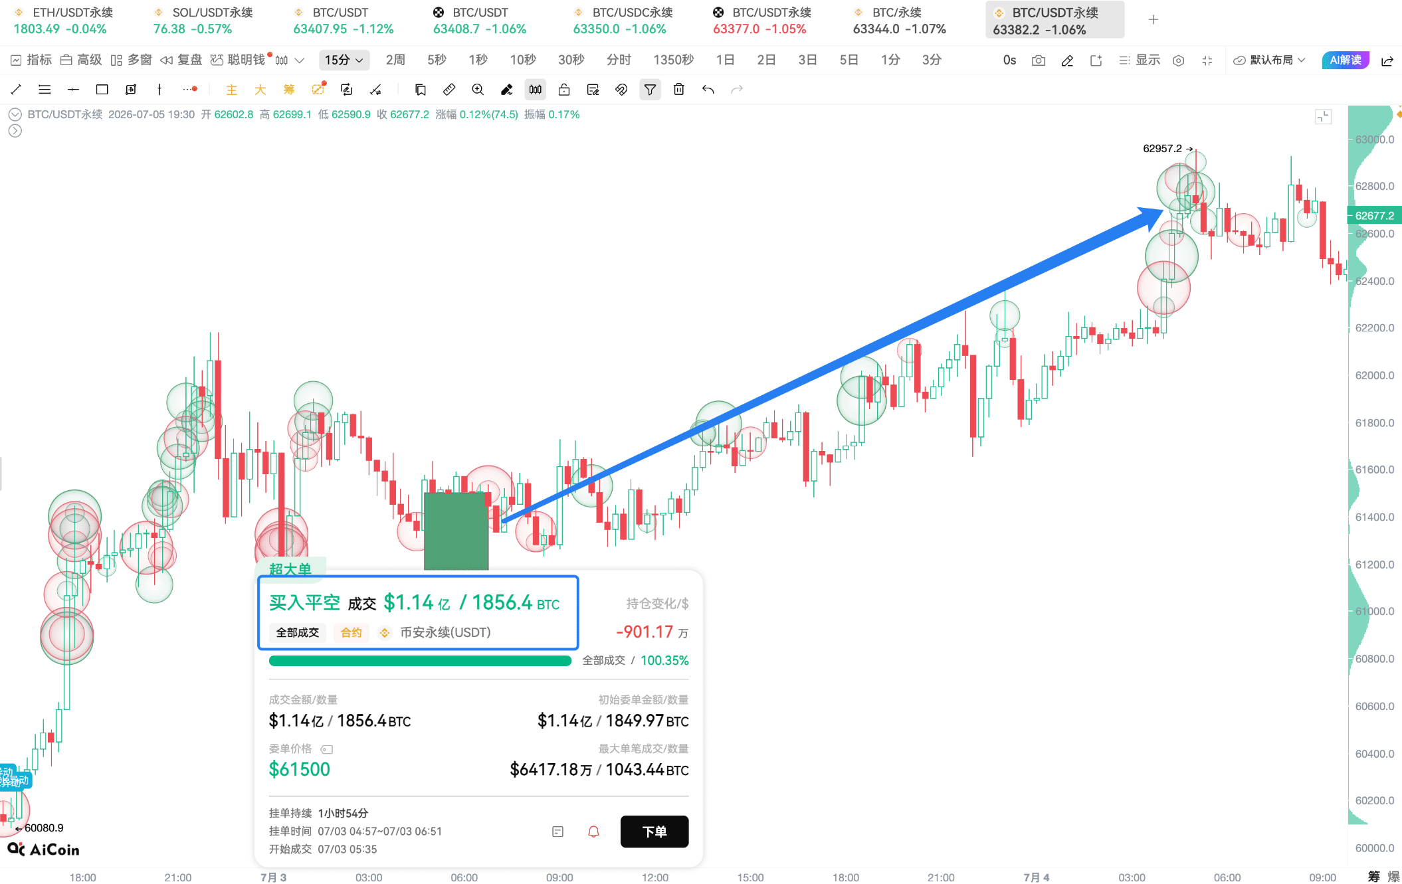
Task: Select the 3分 timeframe
Action: point(932,60)
